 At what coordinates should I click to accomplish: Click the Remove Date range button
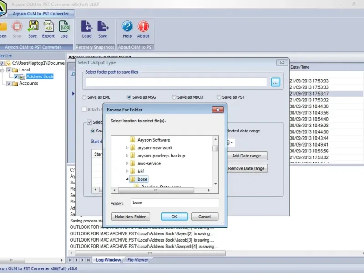click(246, 168)
